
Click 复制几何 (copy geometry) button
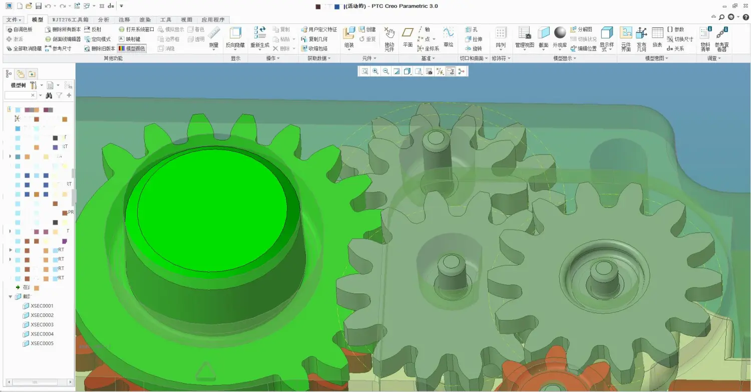[x=314, y=39]
